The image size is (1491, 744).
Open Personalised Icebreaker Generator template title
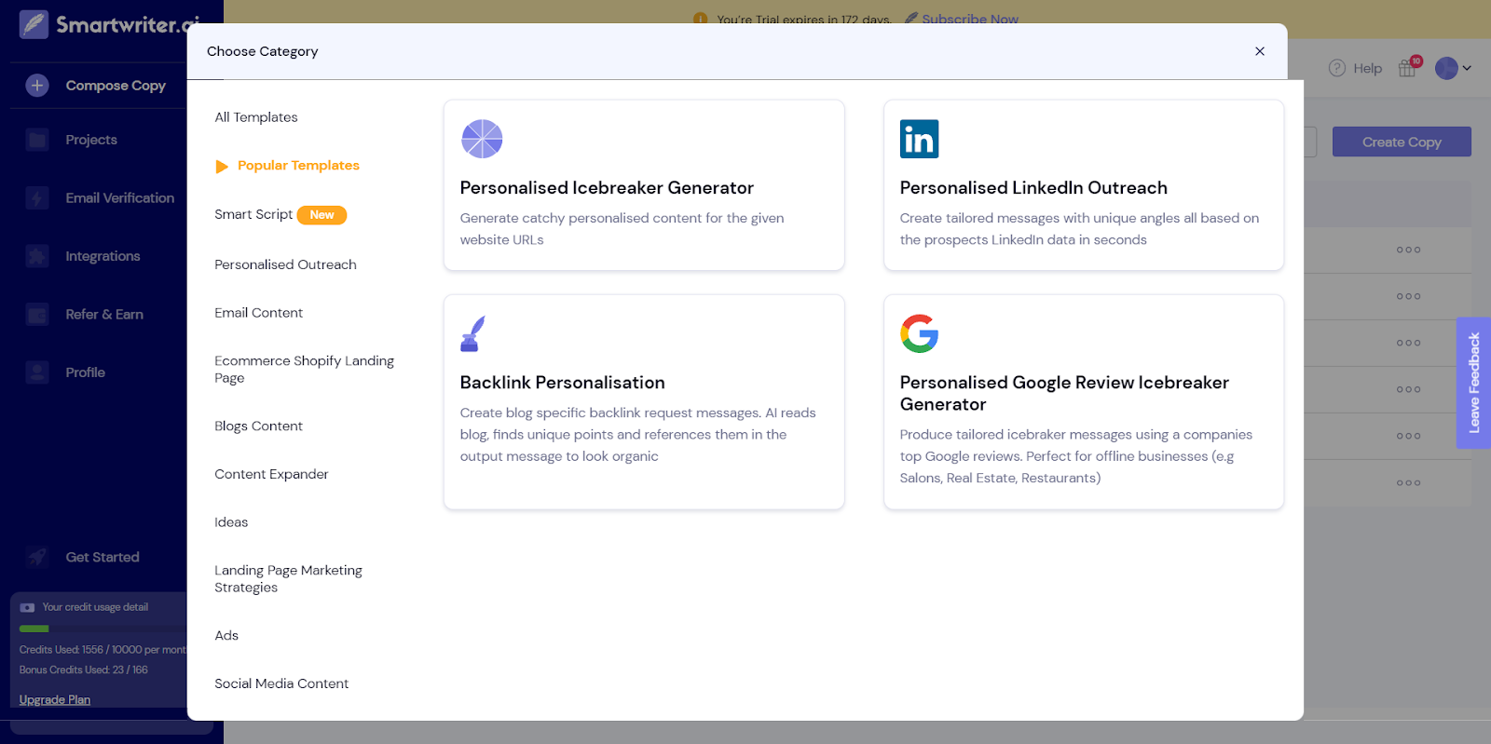point(607,188)
